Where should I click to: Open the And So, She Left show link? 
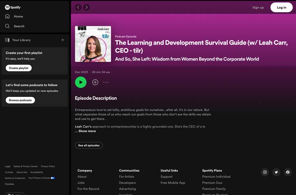coord(187,59)
